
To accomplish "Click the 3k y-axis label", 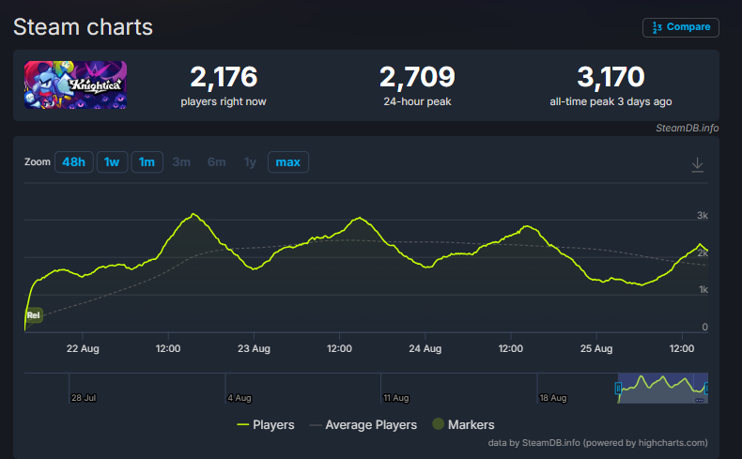I will [x=703, y=216].
